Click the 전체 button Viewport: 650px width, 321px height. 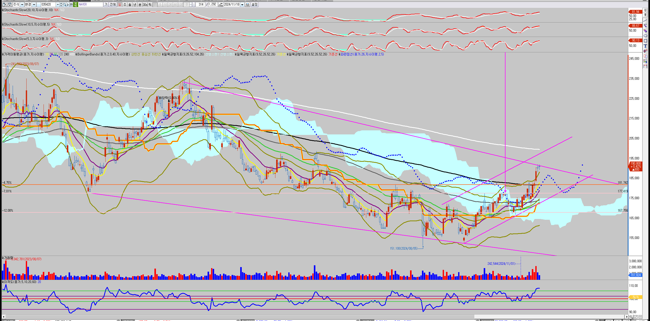[x=113, y=5]
